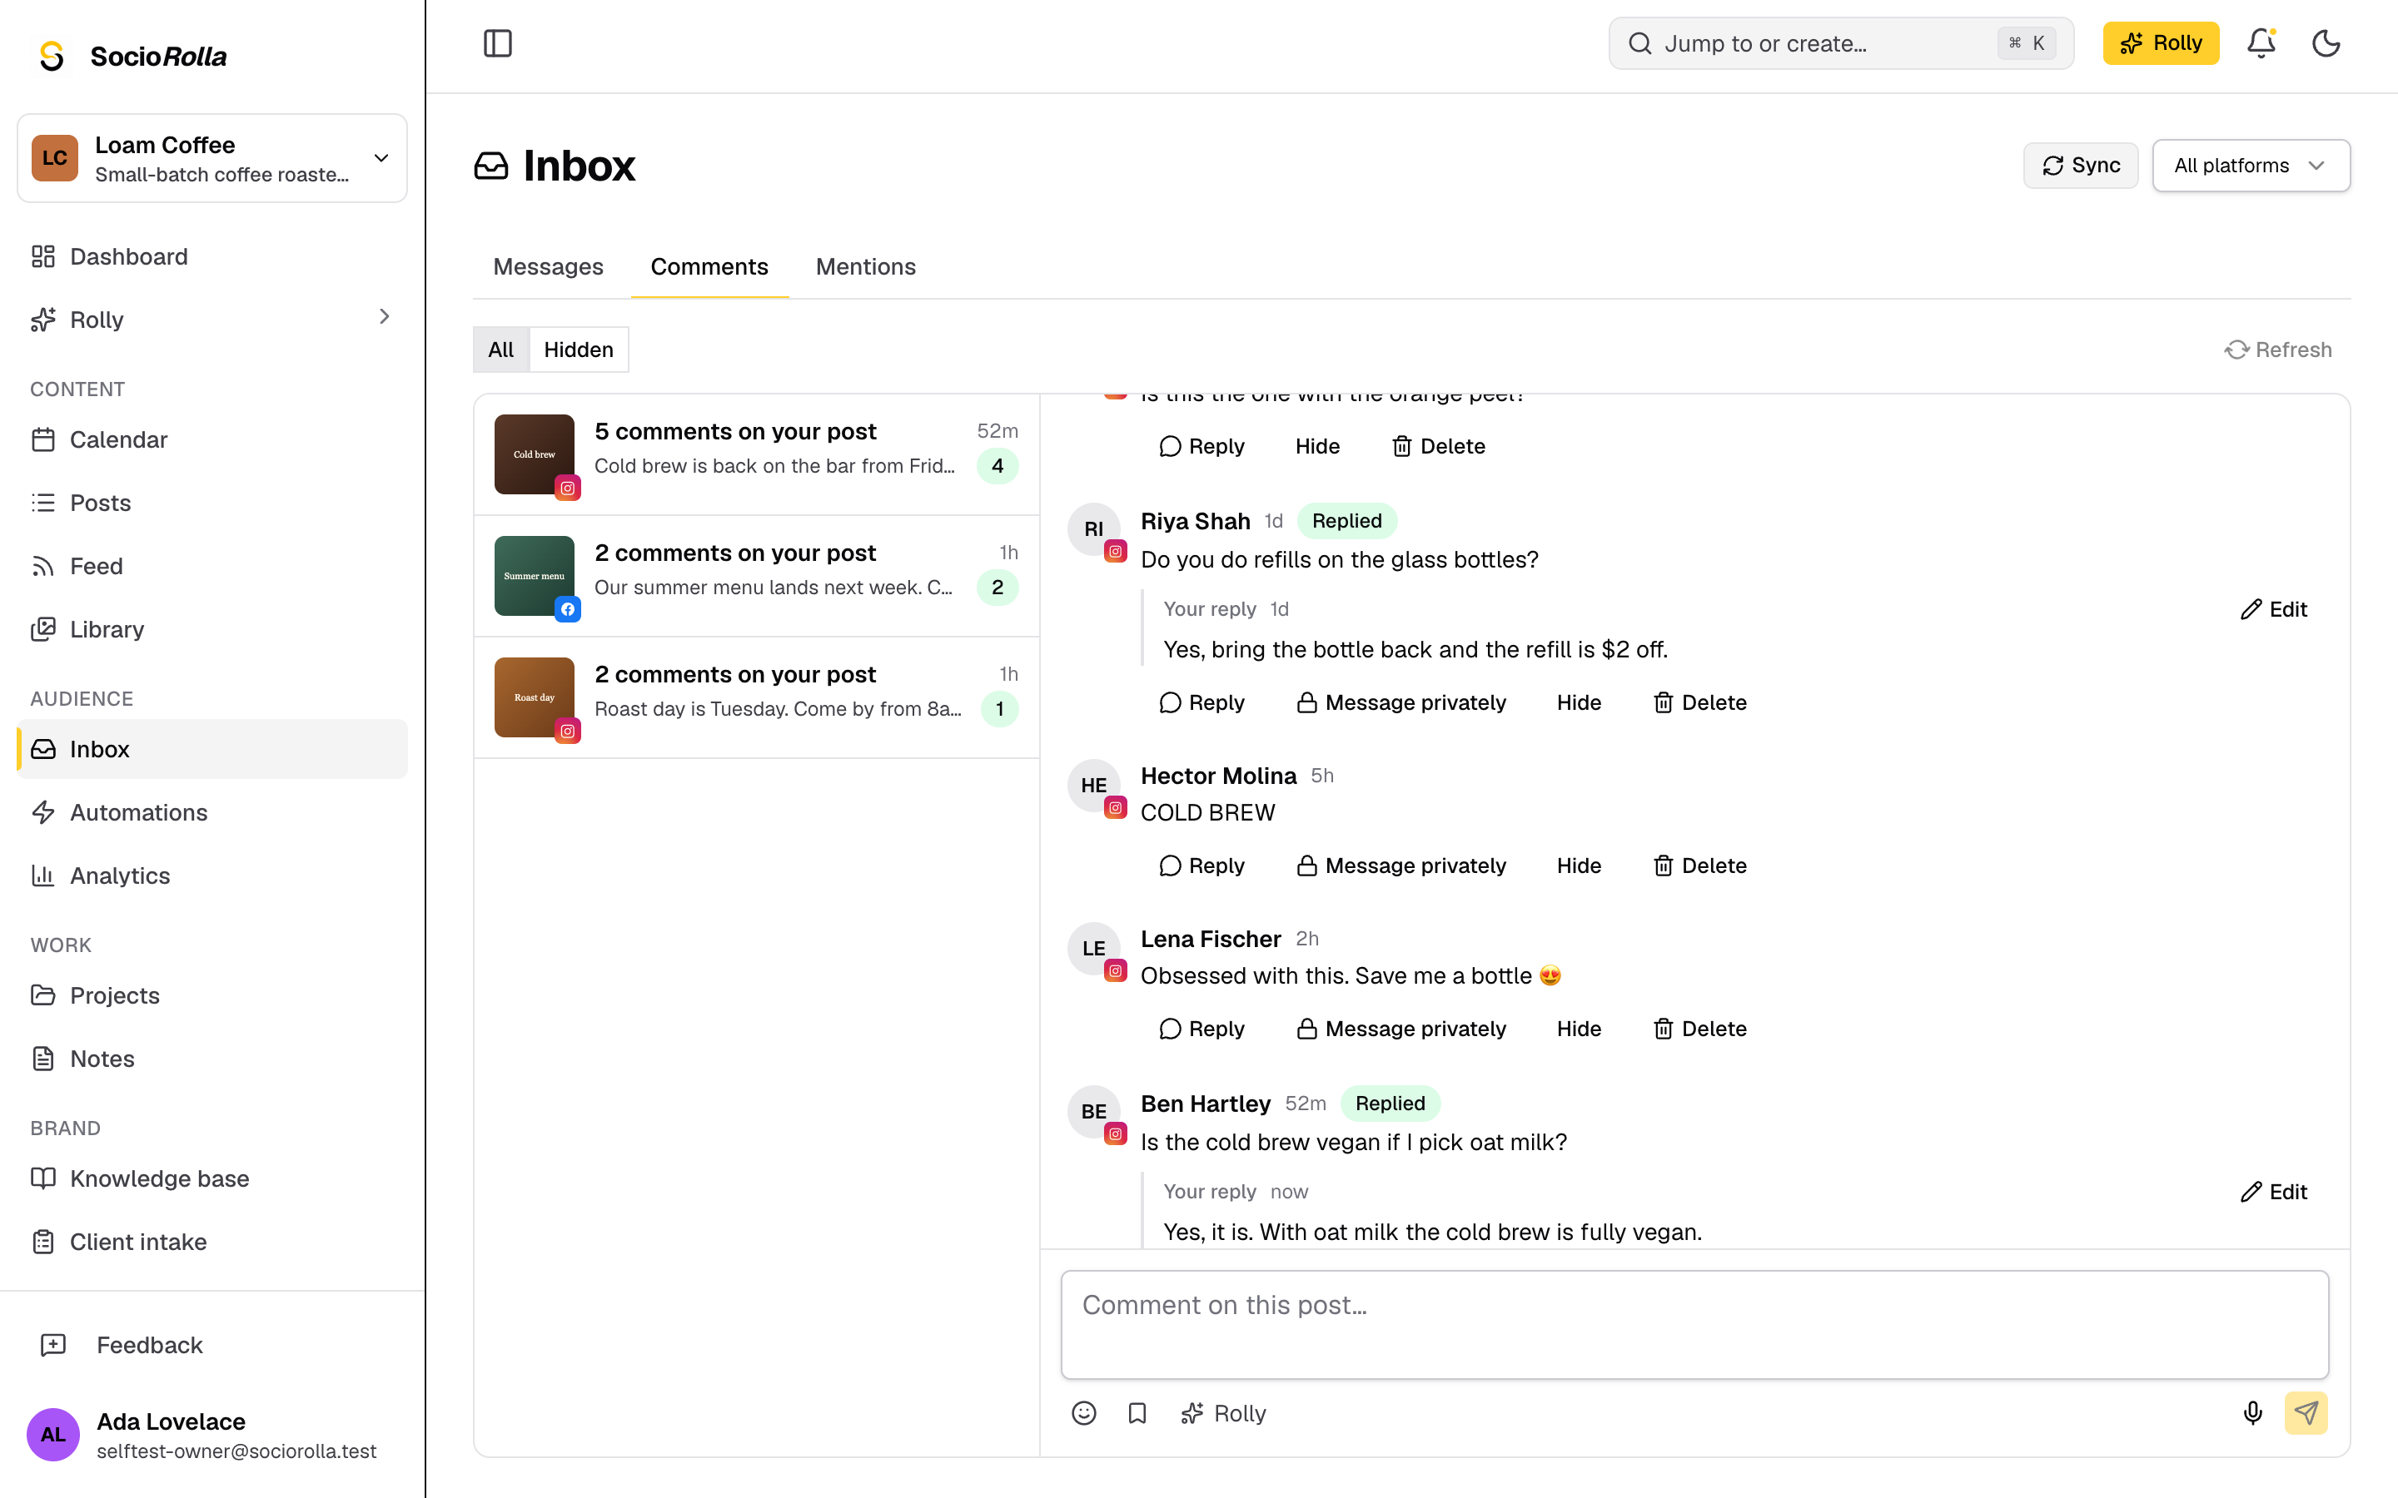
Task: Hide Lena Fischer's comment
Action: coord(1579,1029)
